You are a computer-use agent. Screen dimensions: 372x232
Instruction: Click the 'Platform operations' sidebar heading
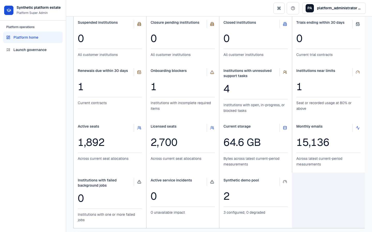click(x=20, y=27)
